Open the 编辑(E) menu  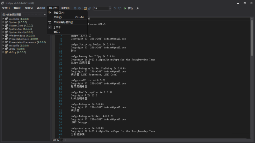click(17, 8)
